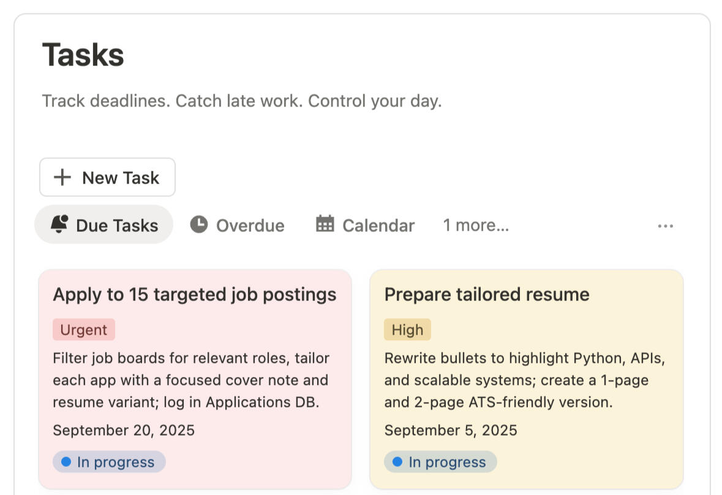722x495 pixels.
Task: Click the red Urgent priority tag
Action: pos(84,330)
